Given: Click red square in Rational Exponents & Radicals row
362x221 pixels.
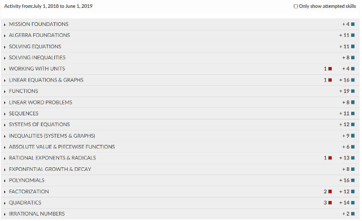Looking at the screenshot, I should tap(330, 158).
